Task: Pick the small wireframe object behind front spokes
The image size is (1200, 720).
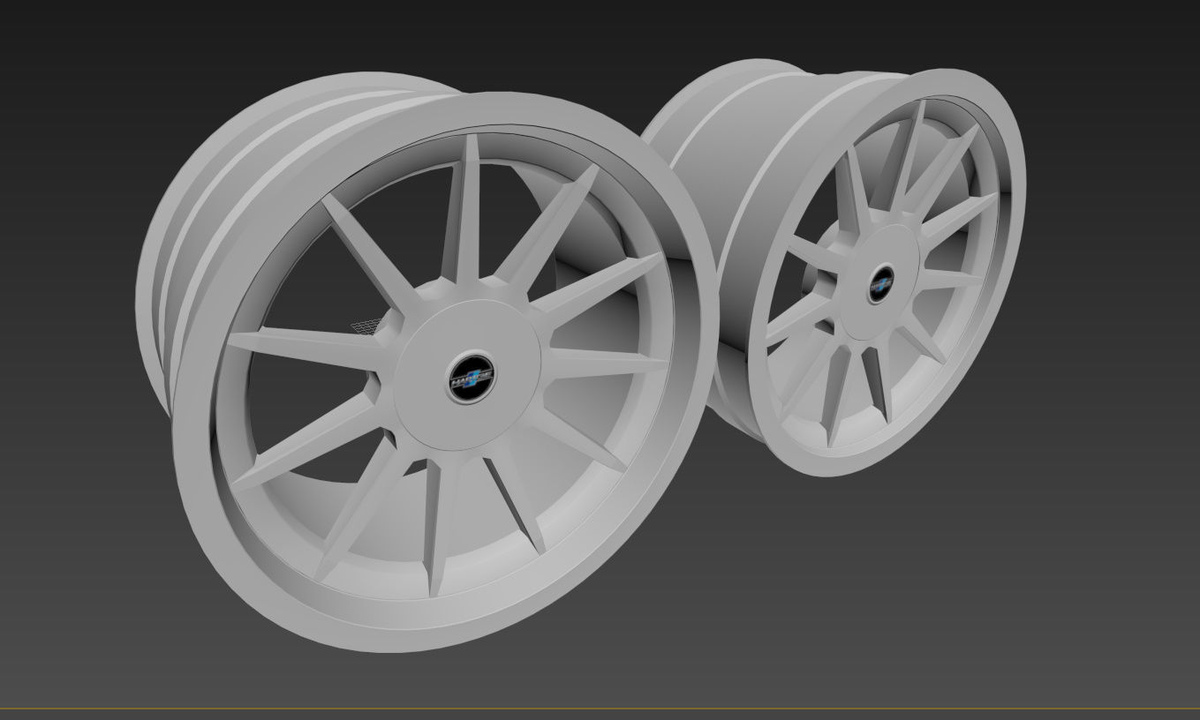Action: [366, 326]
